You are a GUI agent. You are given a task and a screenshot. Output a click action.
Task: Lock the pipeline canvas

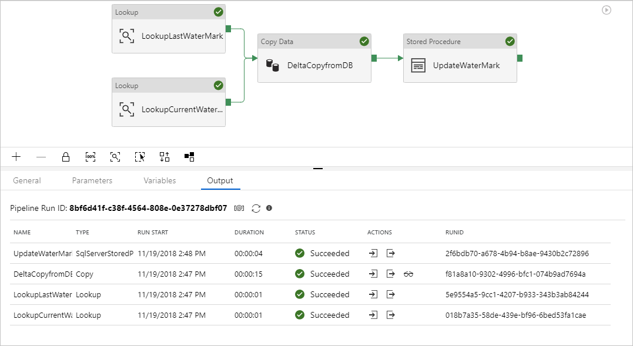pos(66,157)
